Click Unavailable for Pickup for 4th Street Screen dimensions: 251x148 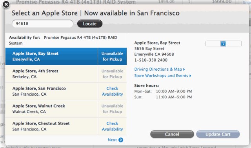[113, 74]
